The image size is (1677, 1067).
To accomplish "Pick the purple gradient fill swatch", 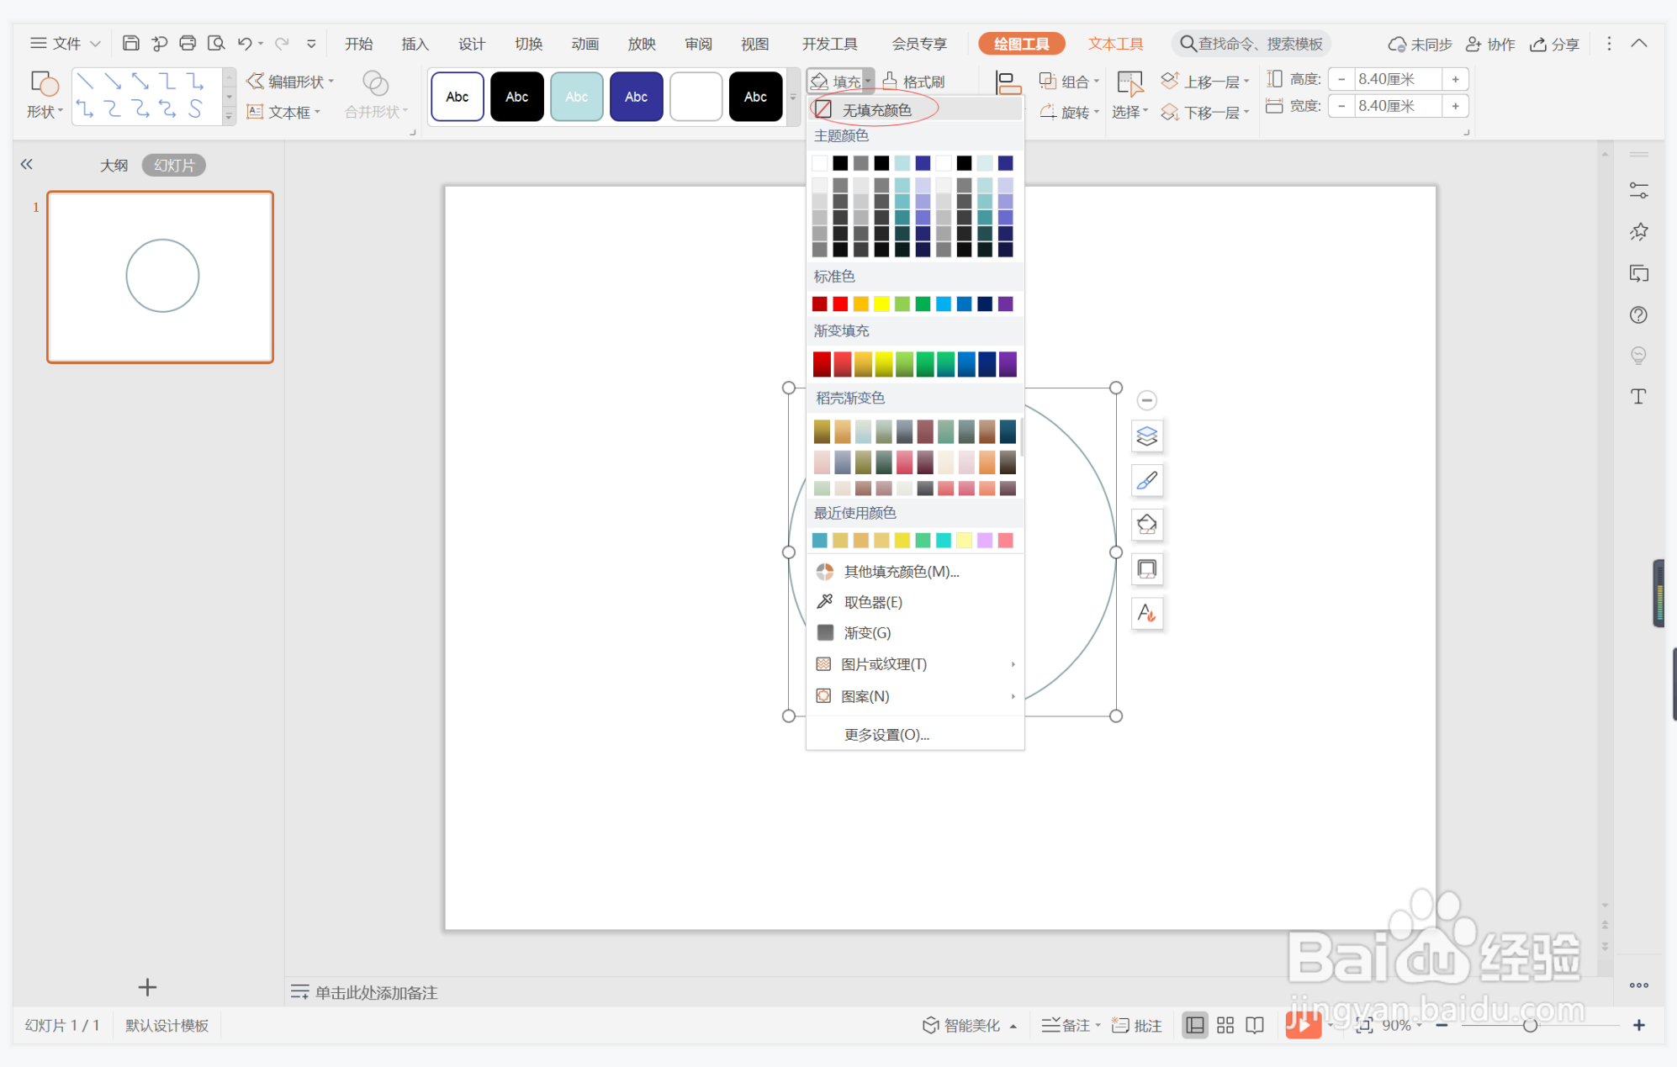I will [1008, 364].
